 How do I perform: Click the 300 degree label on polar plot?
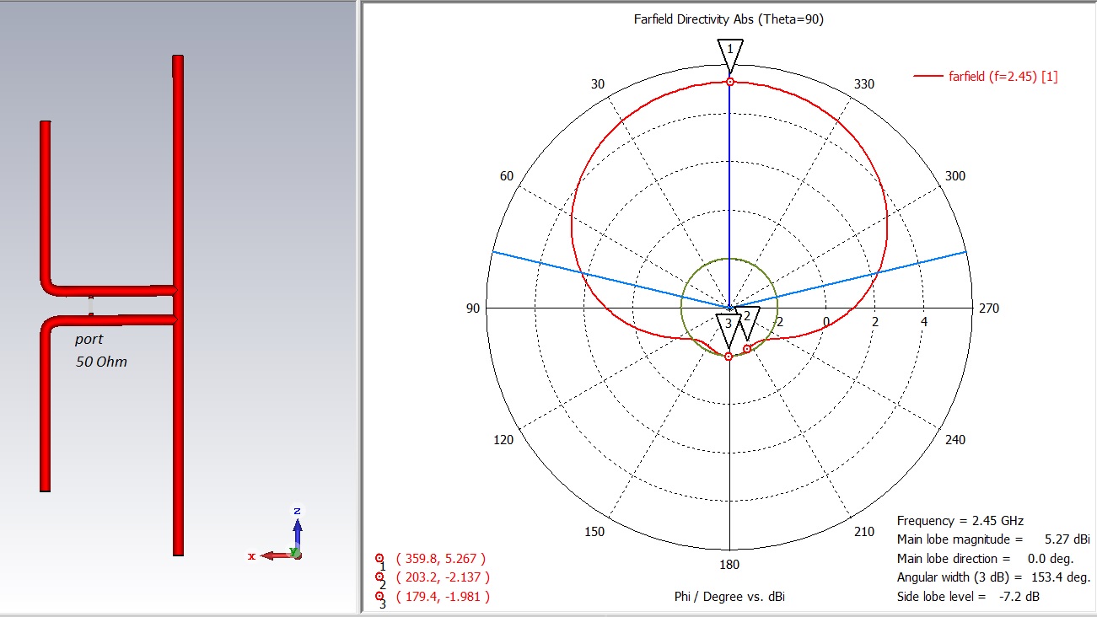tap(955, 176)
